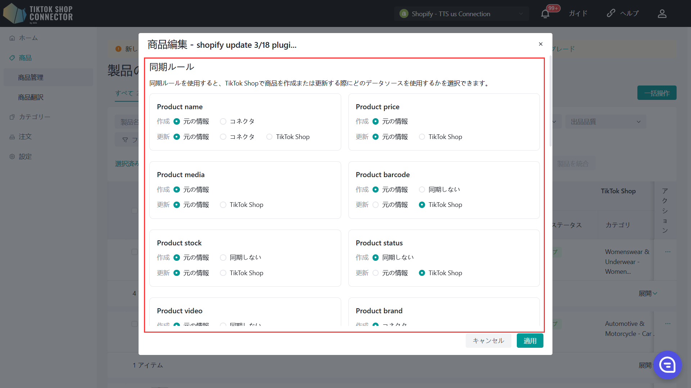Click the 製品を統合 button
Image resolution: width=691 pixels, height=388 pixels.
click(573, 164)
